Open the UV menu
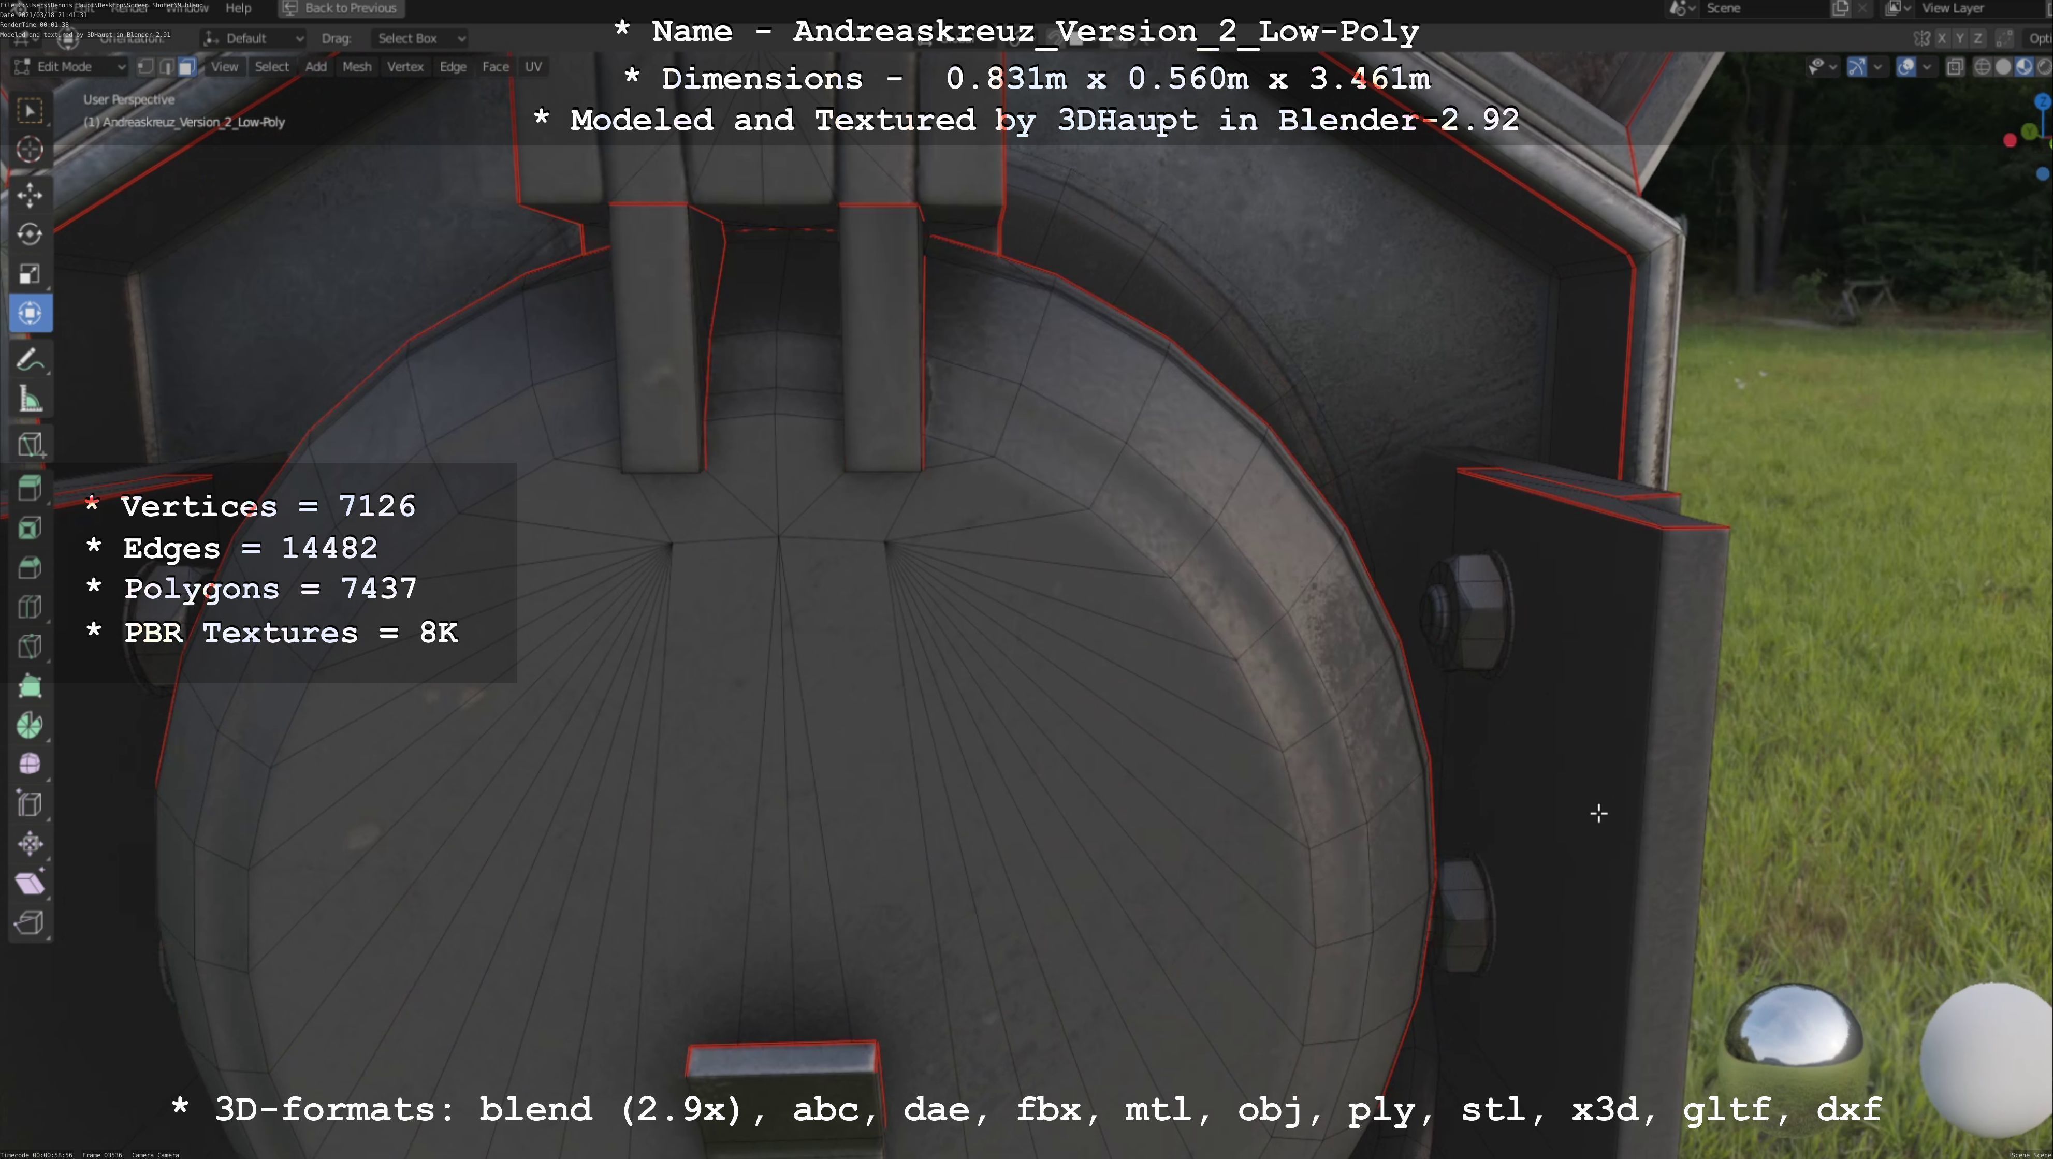 (x=533, y=67)
